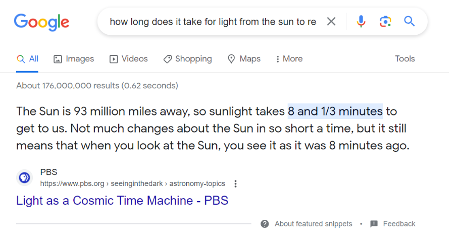Open Google Lens image search
The image size is (461, 248).
(385, 22)
